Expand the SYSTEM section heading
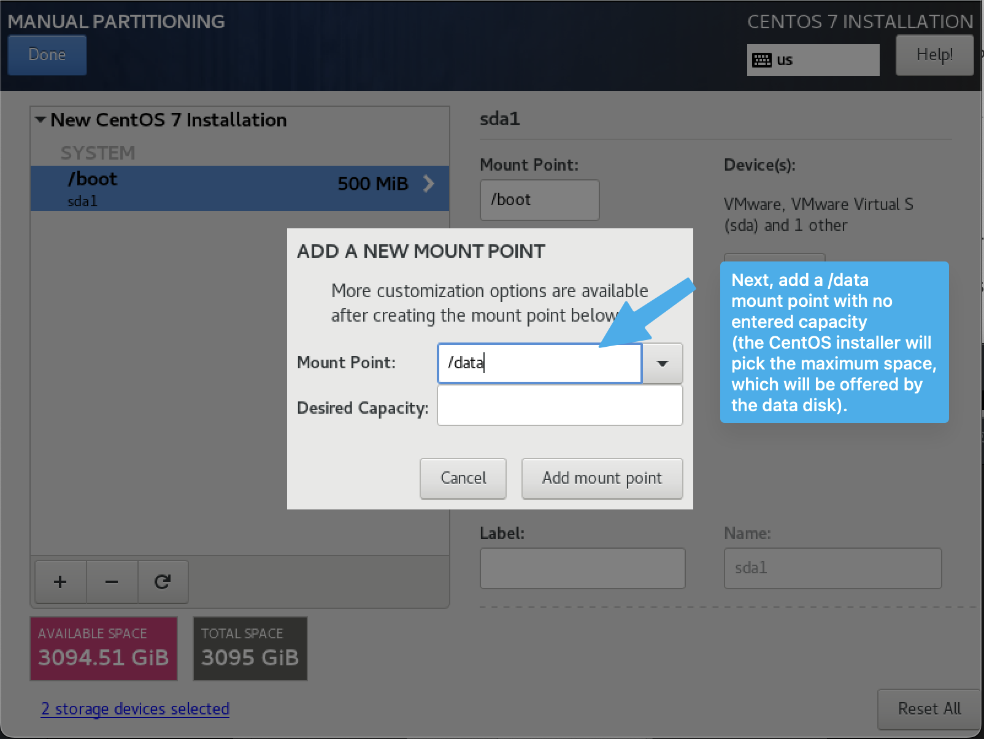 [98, 152]
